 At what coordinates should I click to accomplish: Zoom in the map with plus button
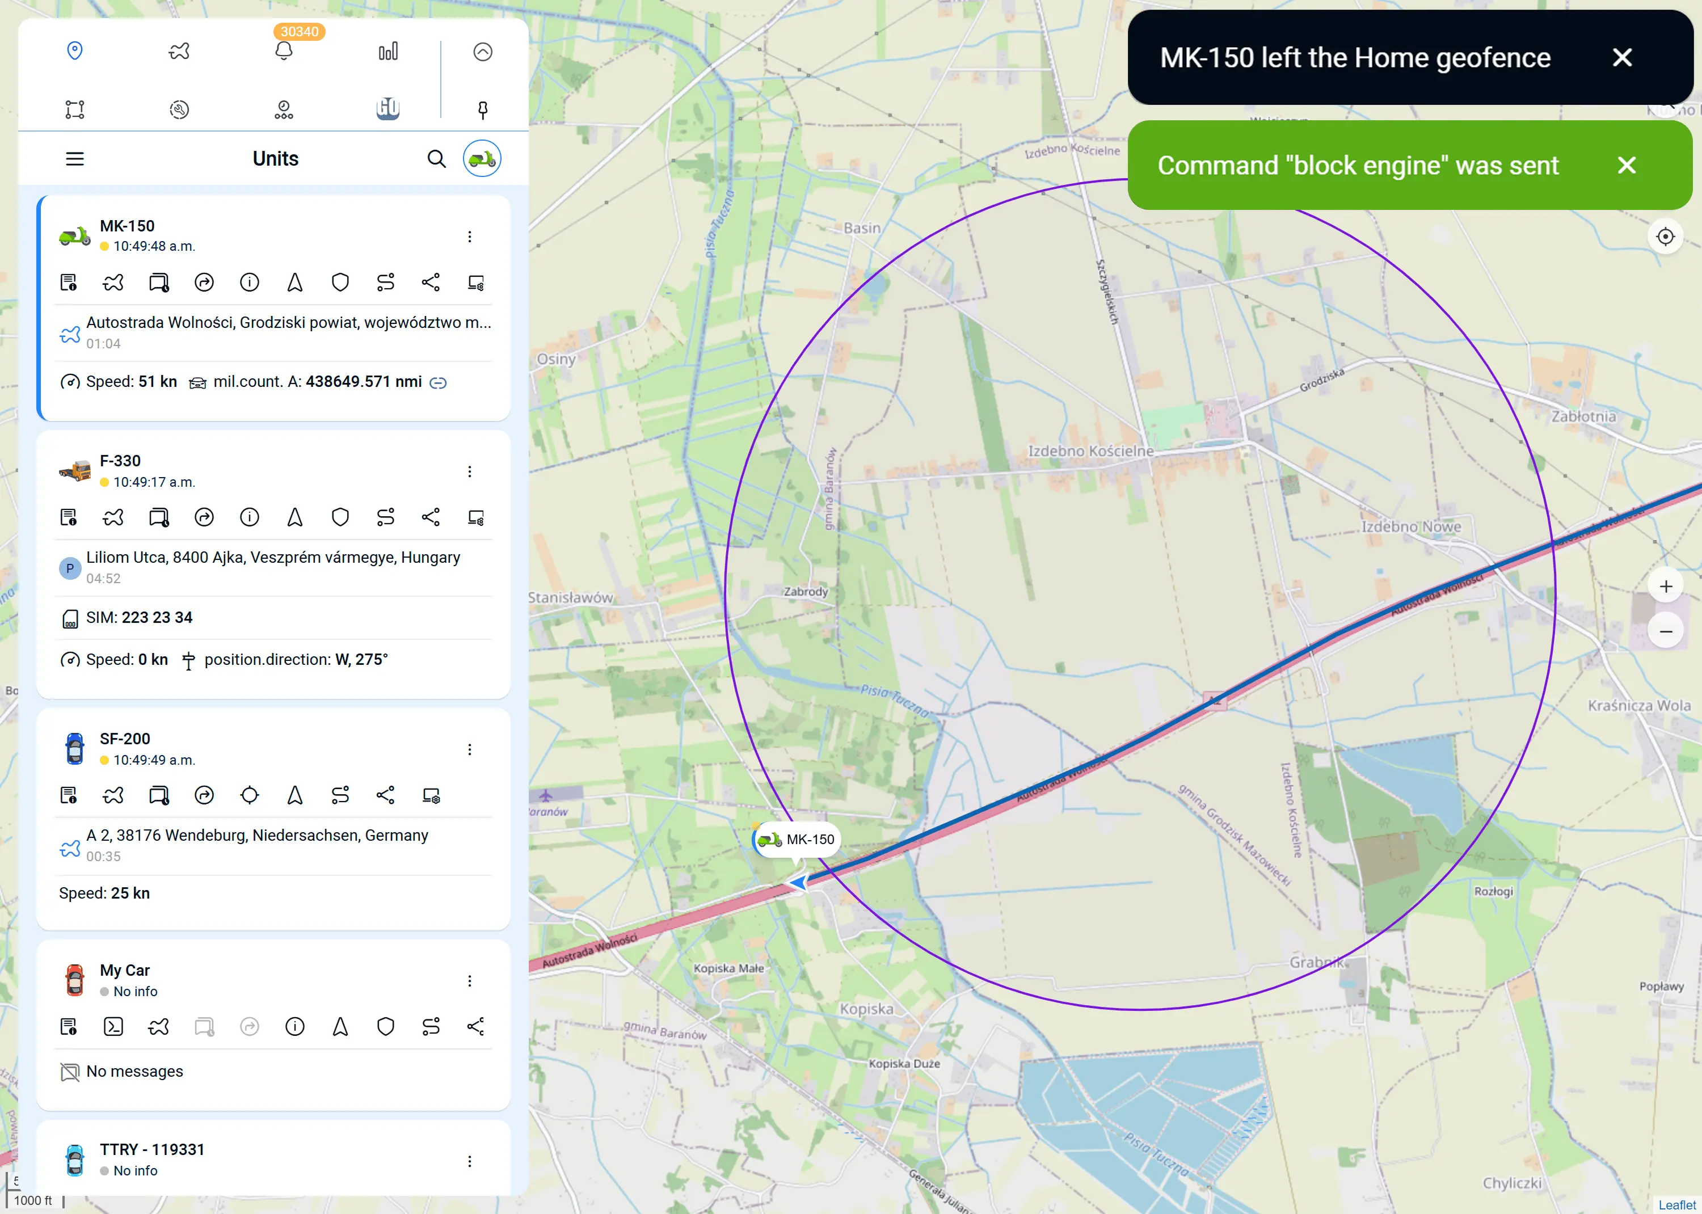[1665, 587]
